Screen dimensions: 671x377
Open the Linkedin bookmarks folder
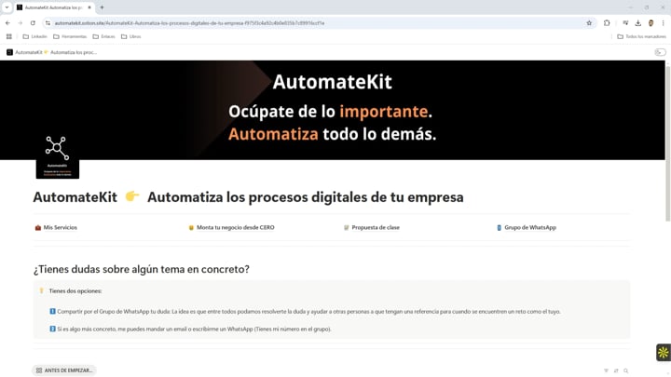click(34, 36)
